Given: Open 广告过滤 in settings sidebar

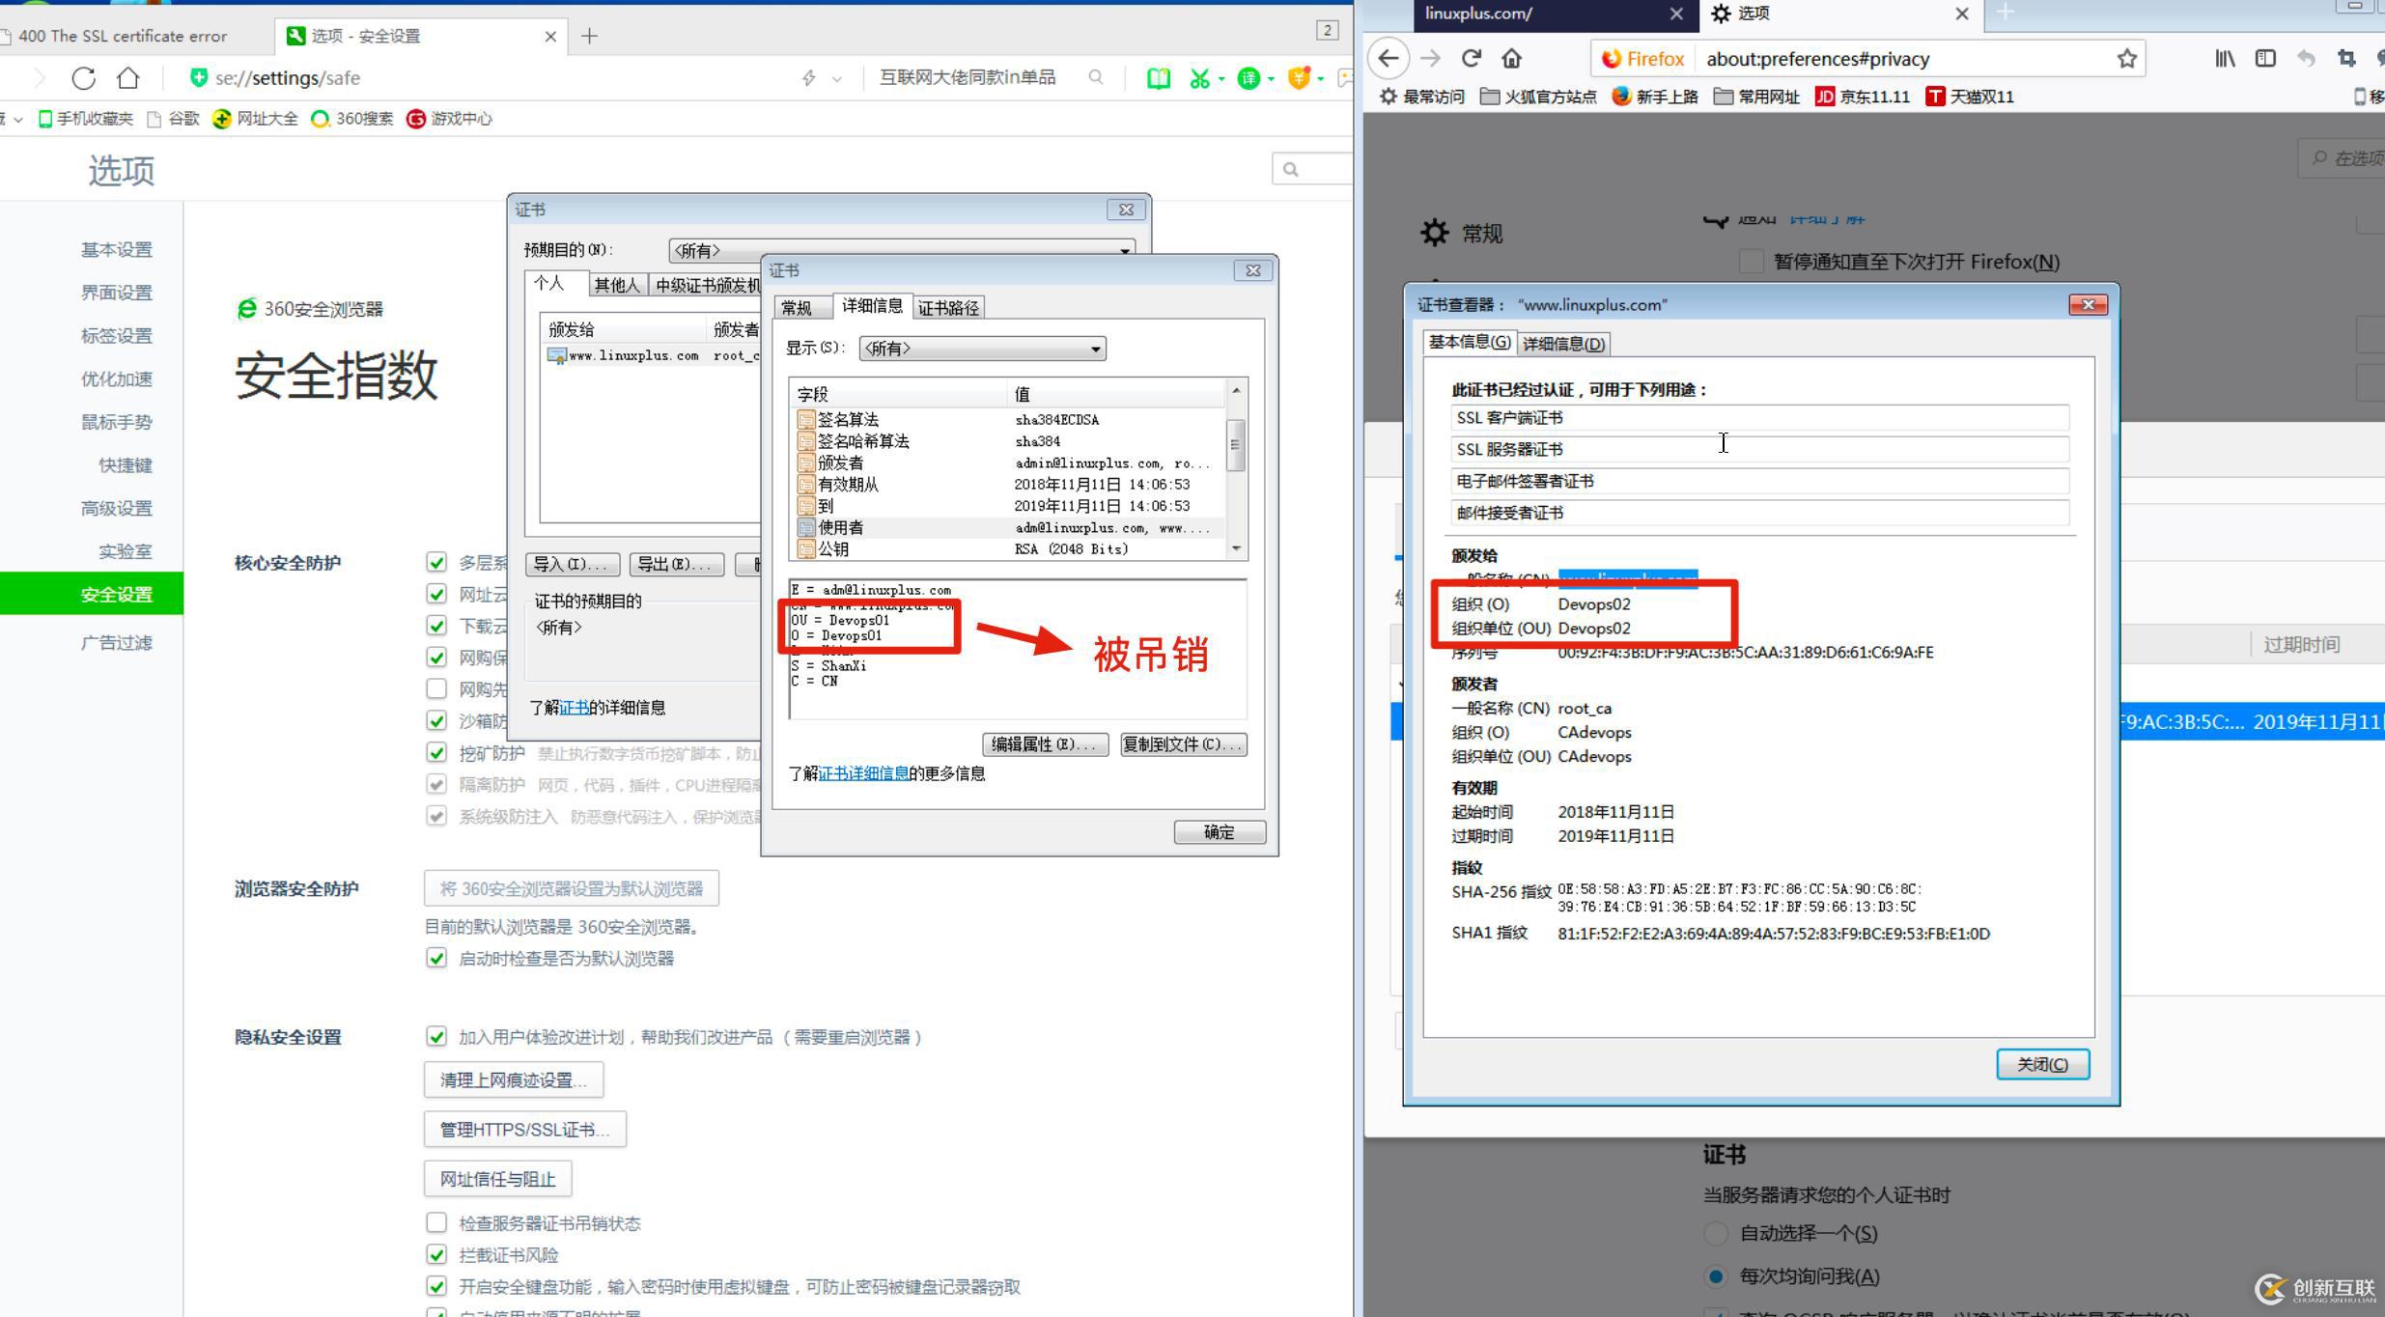Looking at the screenshot, I should click(117, 643).
